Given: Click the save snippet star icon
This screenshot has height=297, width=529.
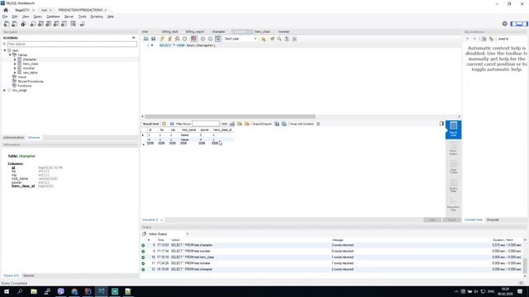Looking at the screenshot, I should tap(263, 39).
